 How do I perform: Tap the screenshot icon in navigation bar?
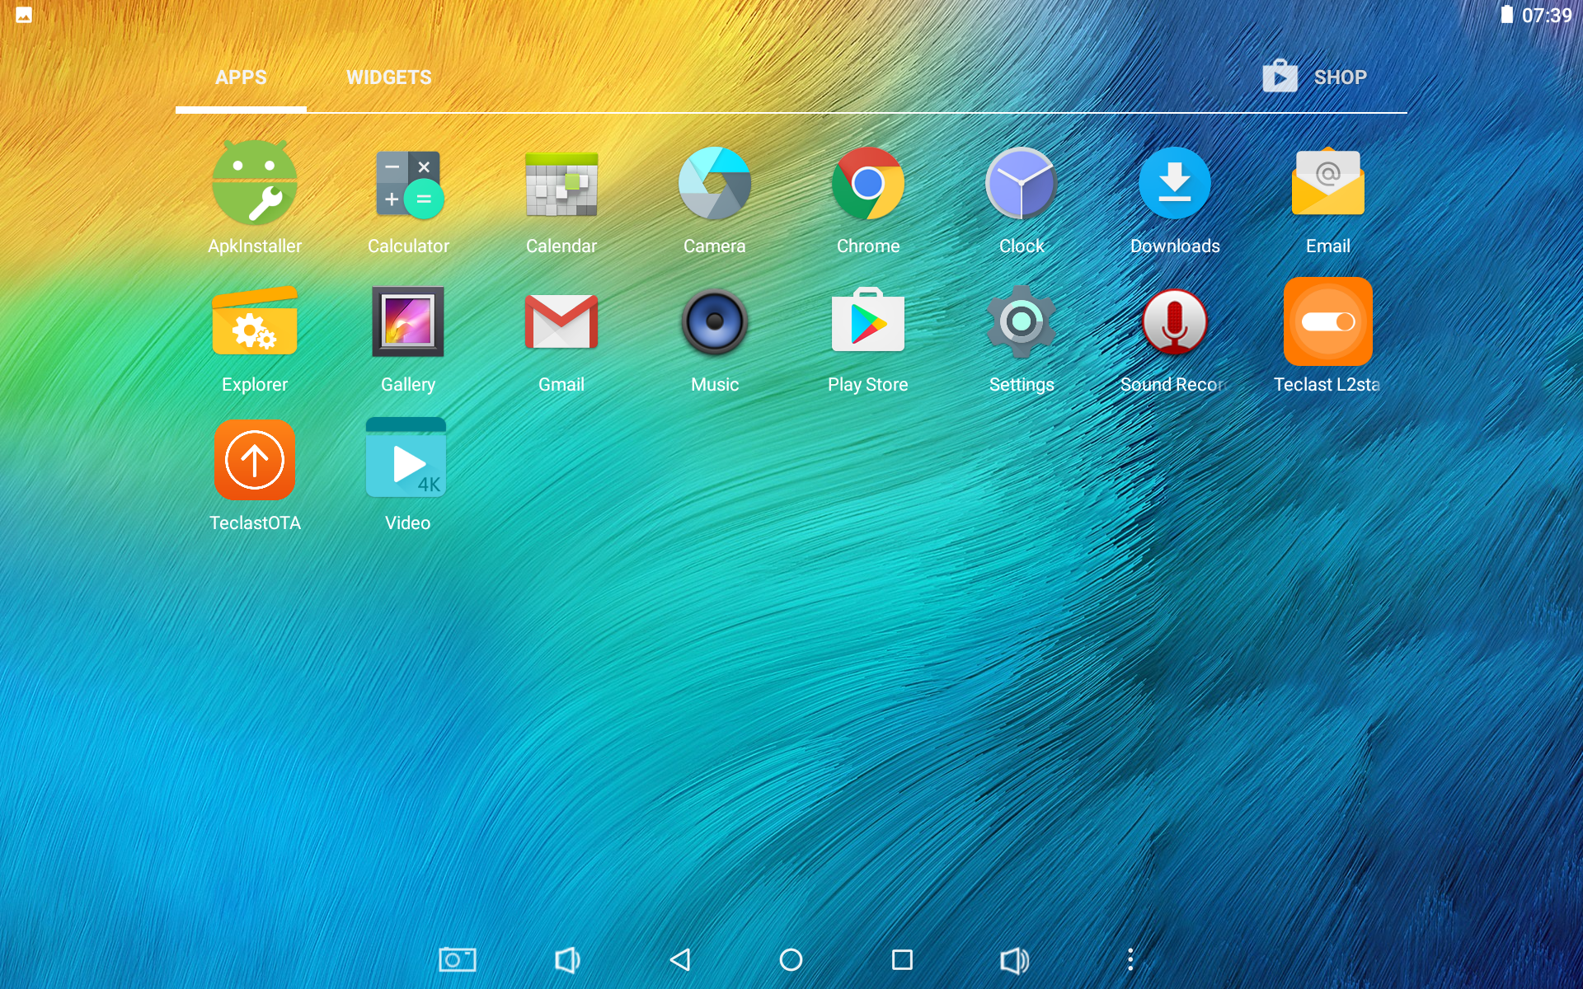click(x=457, y=959)
